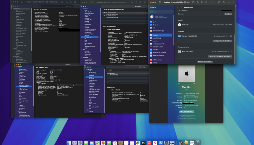Rotate image in front Preview window toolbar

(219, 2)
